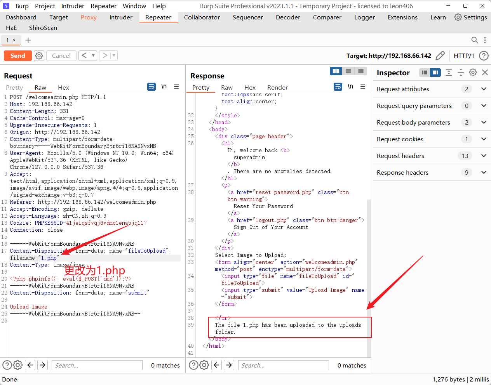Open Response search help icon
Viewport: 491px width, 385px height.
coord(193,365)
